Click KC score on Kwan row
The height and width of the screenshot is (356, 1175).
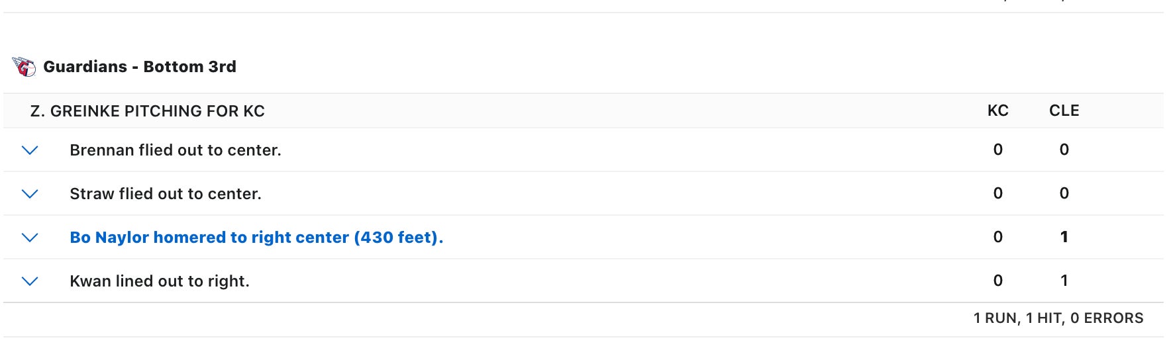point(997,281)
